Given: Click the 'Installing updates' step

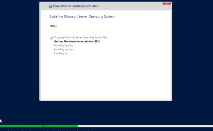Looking at the screenshot, I should tap(64, 49).
